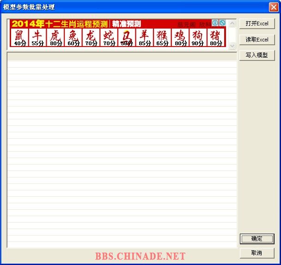Cancel the dialog with 取消
The height and width of the screenshot is (265, 281).
[x=257, y=253]
